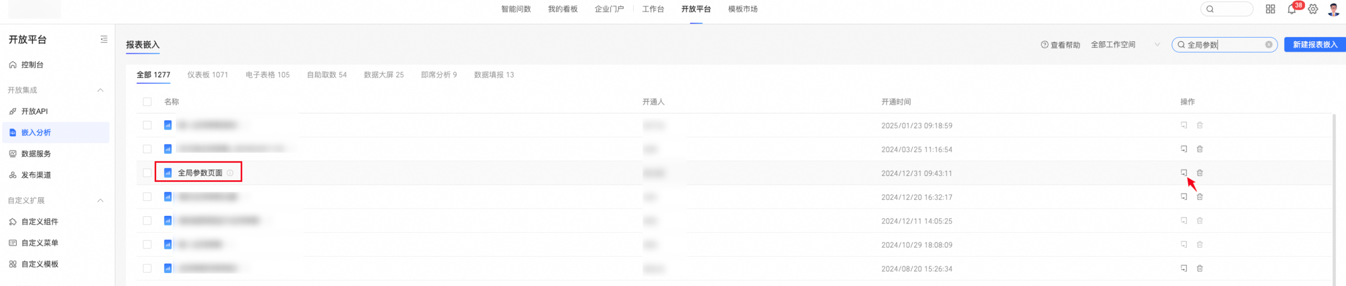Screen dimensions: 1346x286
Task: Delete the report opened on 2025/01/23
Action: pyautogui.click(x=1200, y=125)
